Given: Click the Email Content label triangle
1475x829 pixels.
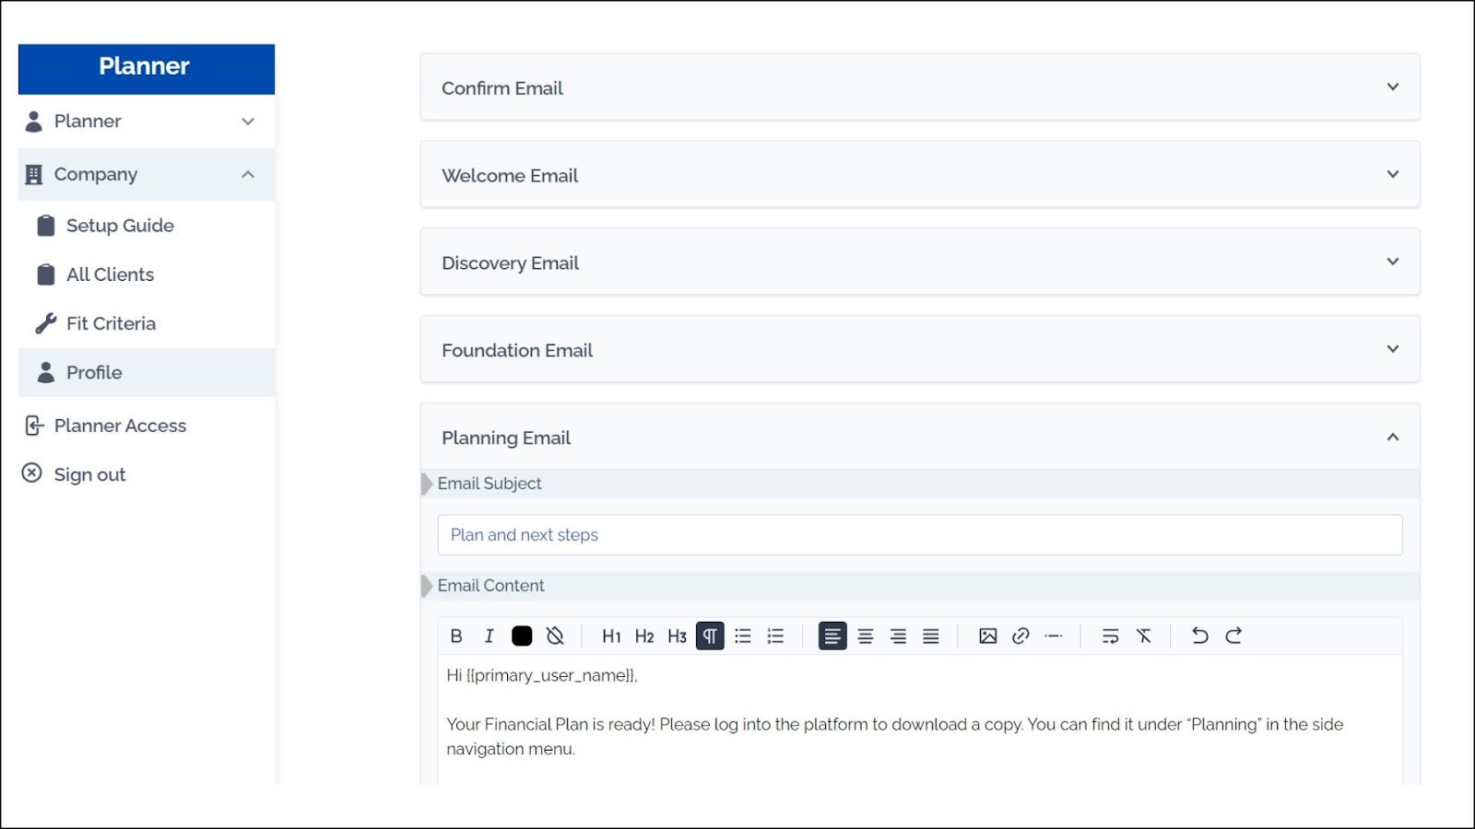Looking at the screenshot, I should click(426, 587).
